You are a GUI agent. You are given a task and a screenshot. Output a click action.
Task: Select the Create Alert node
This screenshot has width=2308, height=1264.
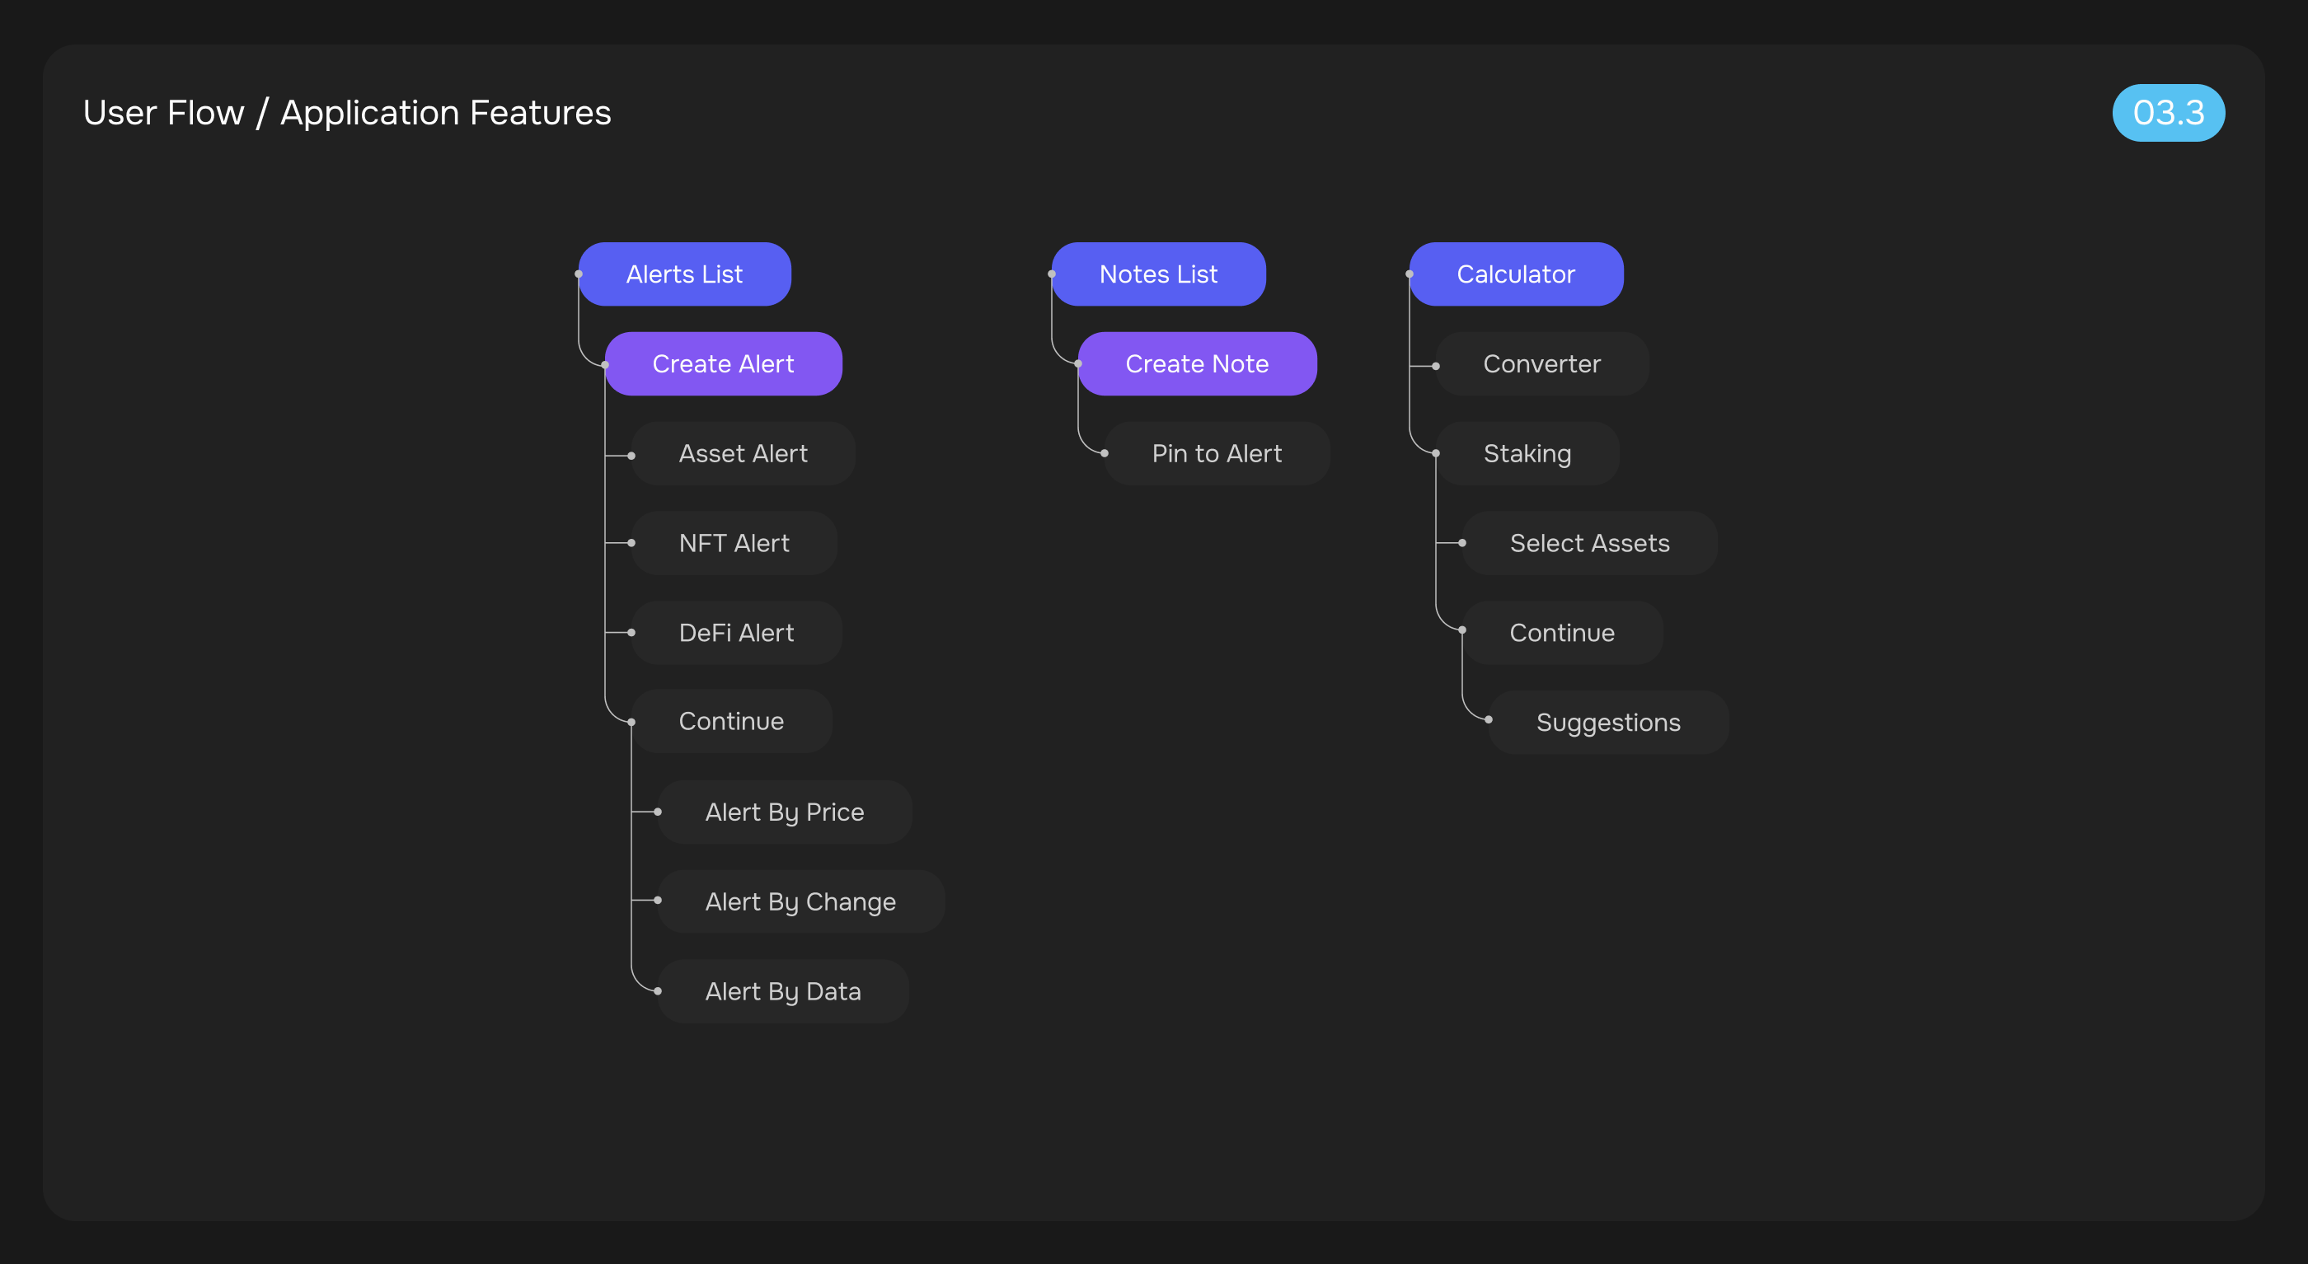point(723,363)
